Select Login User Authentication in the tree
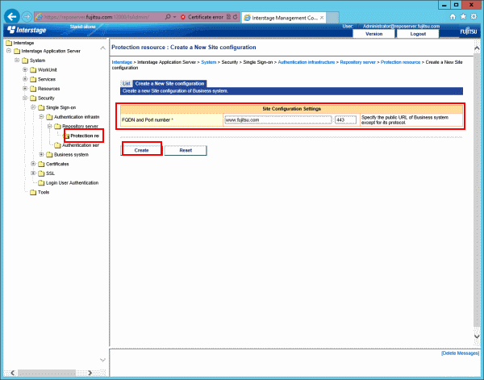This screenshot has height=380, width=484. (73, 183)
